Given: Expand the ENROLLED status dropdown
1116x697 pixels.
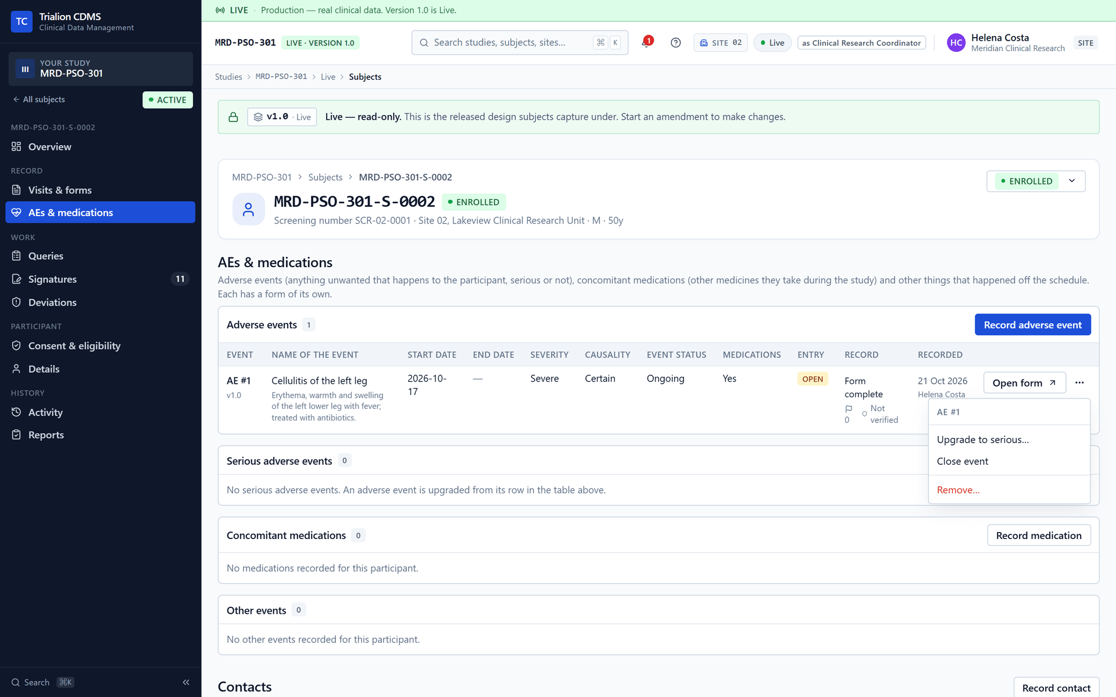Looking at the screenshot, I should coord(1036,181).
